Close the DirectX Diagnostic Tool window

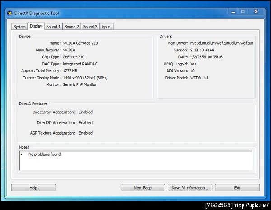(x=256, y=12)
